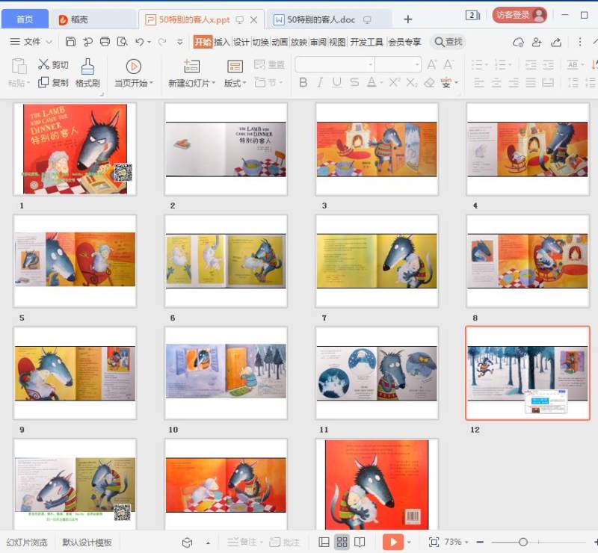
Task: Select slide 7 thumbnail
Action: click(377, 261)
